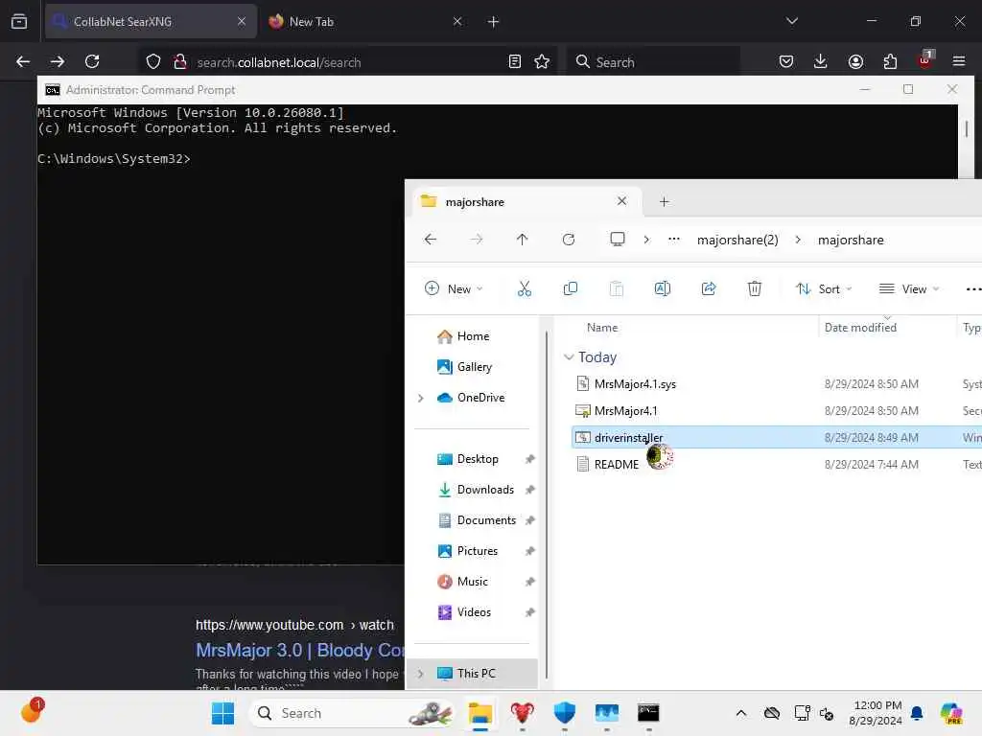Collapse the Today file group
Screen dimensions: 982x736
(569, 356)
